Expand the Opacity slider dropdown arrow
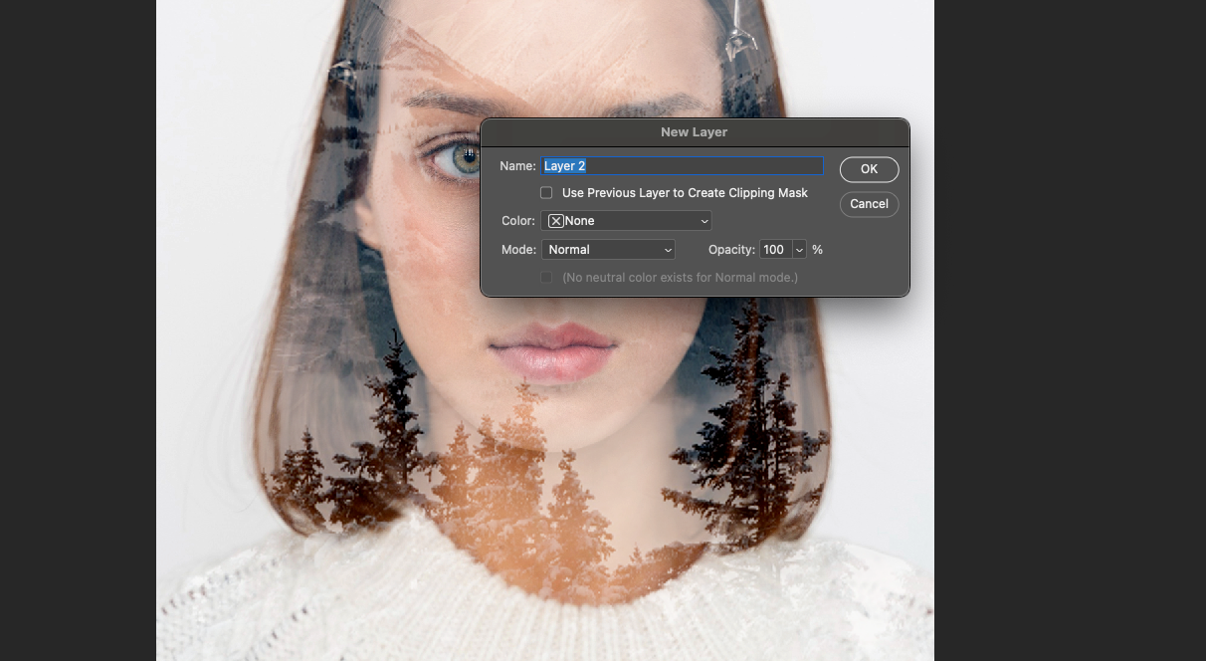 (799, 250)
